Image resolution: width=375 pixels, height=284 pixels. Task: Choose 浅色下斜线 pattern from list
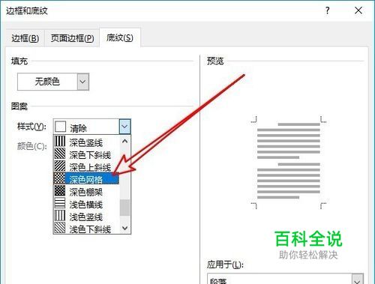click(x=86, y=229)
